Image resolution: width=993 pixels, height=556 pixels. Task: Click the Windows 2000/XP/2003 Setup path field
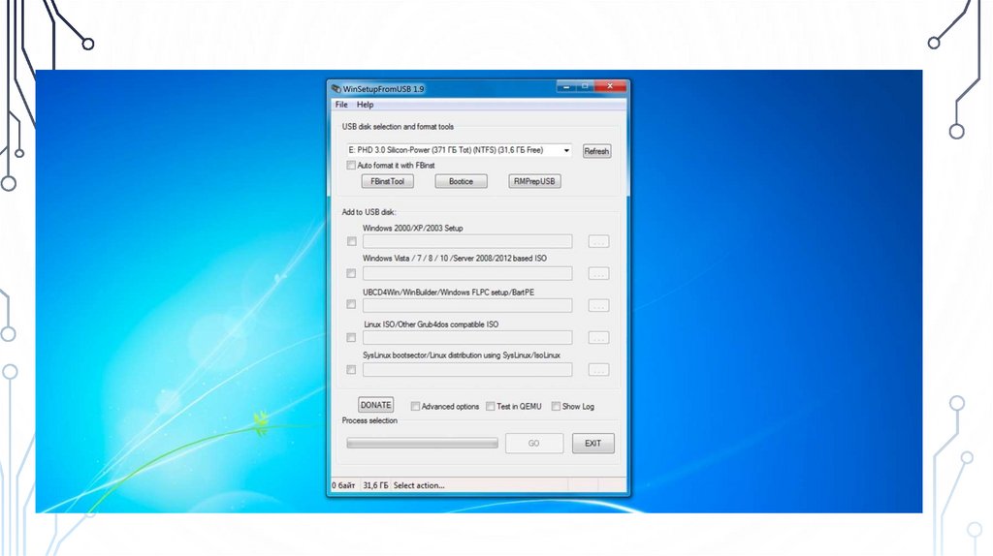tap(467, 241)
